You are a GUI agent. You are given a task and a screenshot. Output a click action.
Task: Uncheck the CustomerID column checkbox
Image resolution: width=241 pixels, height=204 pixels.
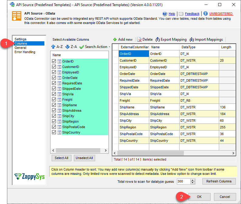click(54, 67)
